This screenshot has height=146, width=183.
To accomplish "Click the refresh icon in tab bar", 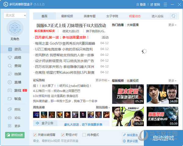I will (x=173, y=16).
